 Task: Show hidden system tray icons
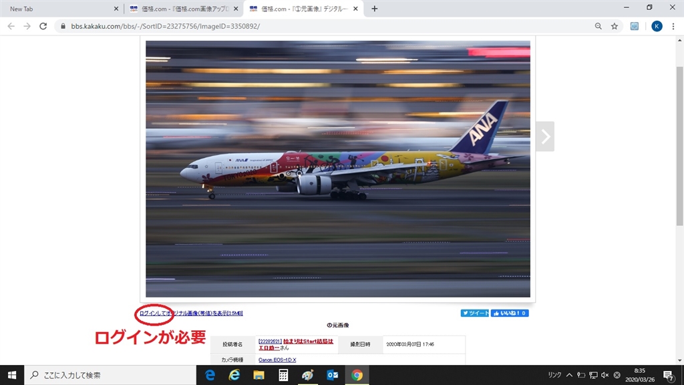click(569, 375)
